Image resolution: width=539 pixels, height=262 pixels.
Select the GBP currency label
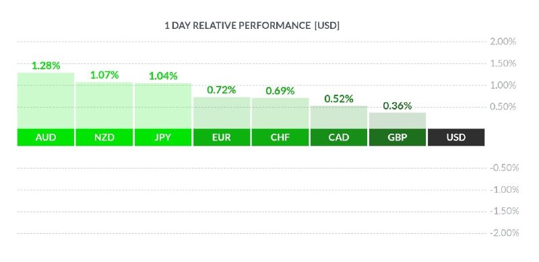click(x=398, y=138)
